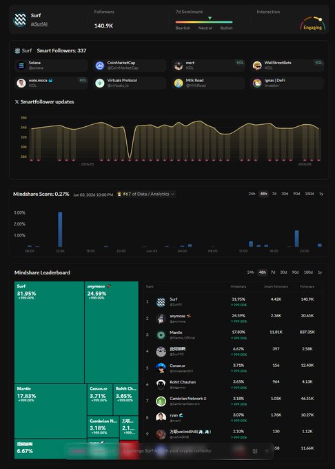The height and width of the screenshot is (469, 335).
Task: Select 30d range for Mindshare Score
Action: tap(285, 194)
